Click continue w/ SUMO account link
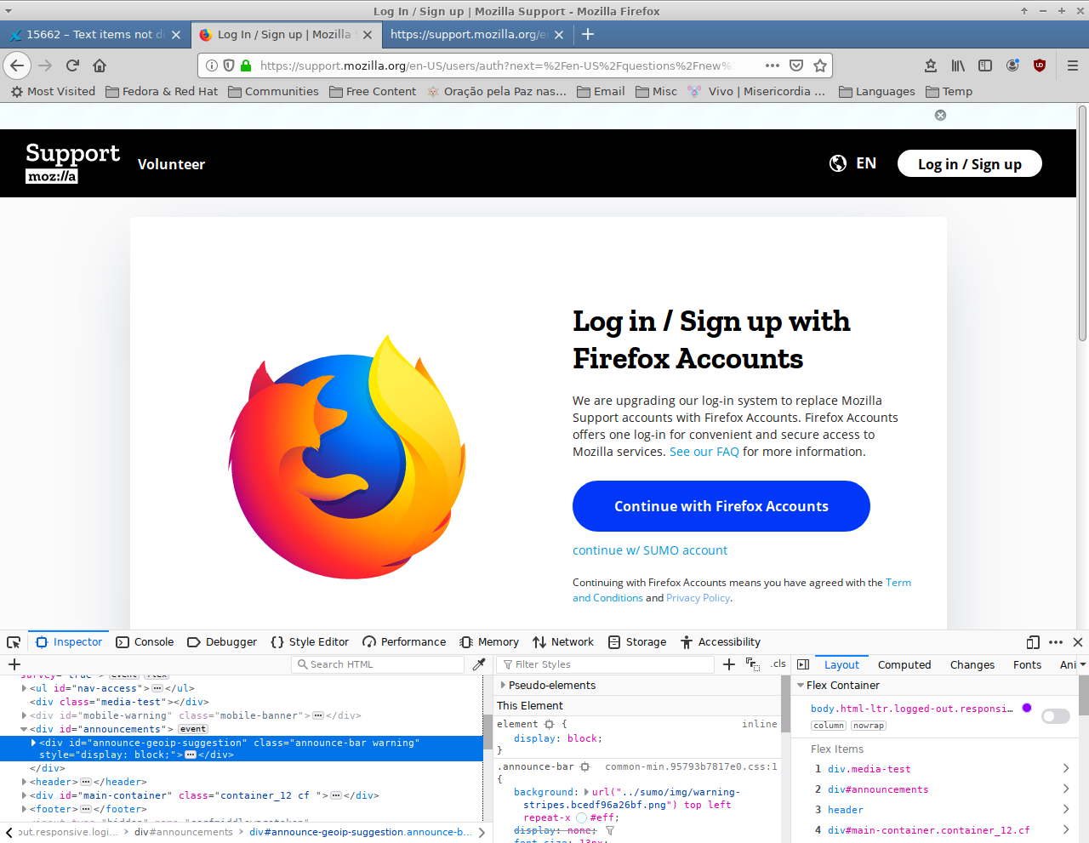 tap(650, 550)
